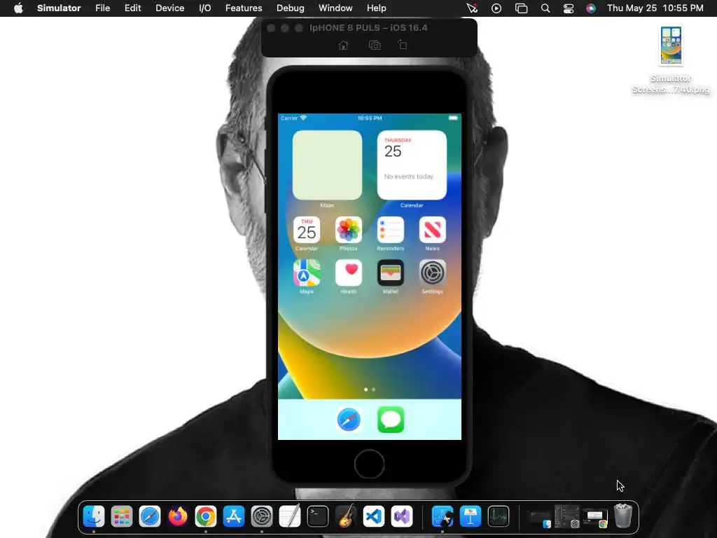Open Visual Studio from the Dock
The height and width of the screenshot is (538, 717).
tap(402, 516)
